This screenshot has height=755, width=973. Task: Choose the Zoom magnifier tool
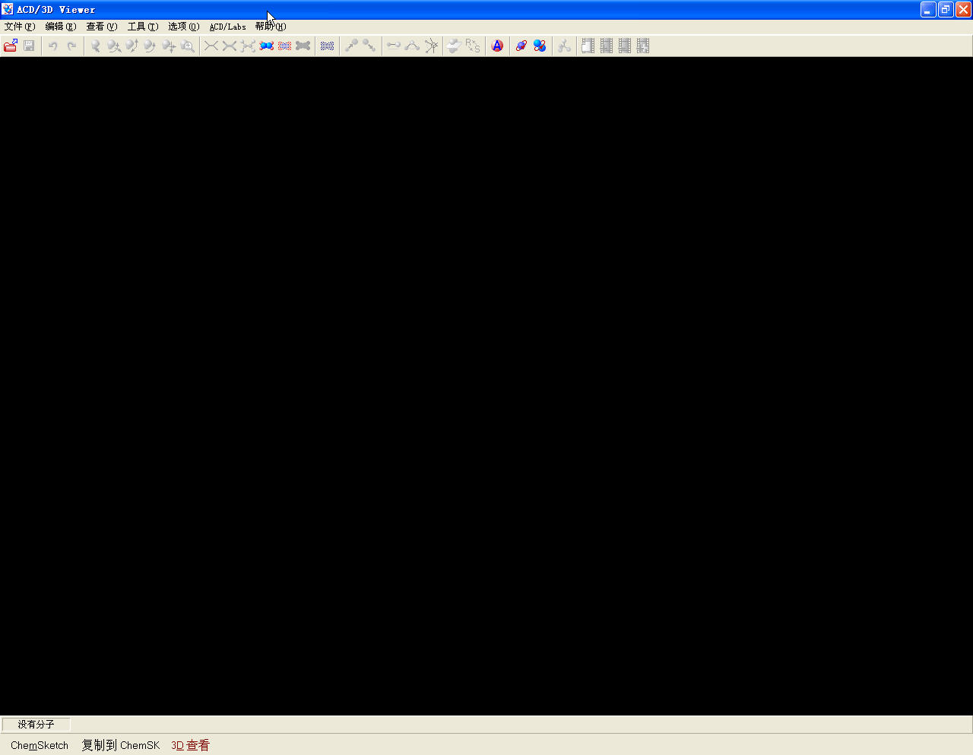(x=187, y=46)
